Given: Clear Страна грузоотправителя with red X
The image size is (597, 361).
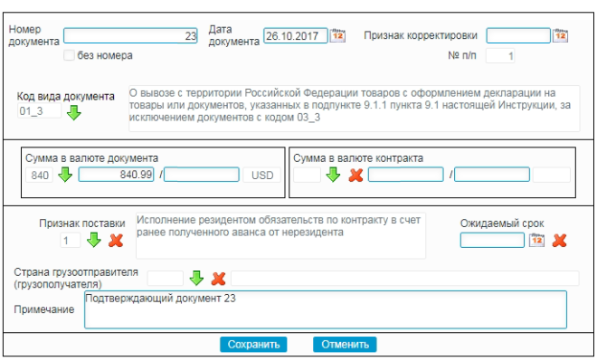Looking at the screenshot, I should click(x=218, y=279).
